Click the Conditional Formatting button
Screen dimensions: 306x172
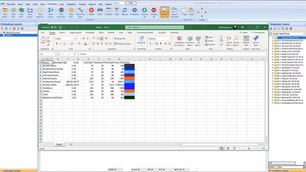179,41
